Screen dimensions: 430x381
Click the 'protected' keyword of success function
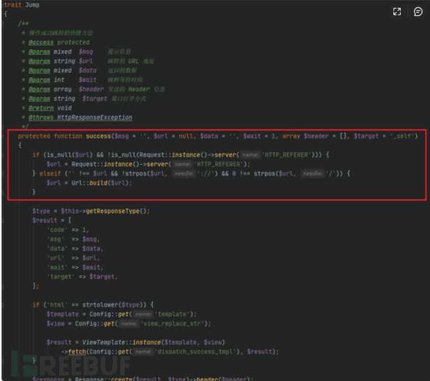[x=34, y=136]
